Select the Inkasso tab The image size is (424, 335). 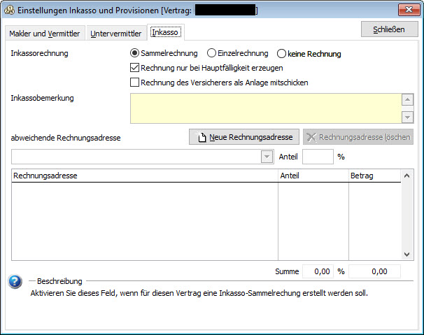(x=165, y=33)
